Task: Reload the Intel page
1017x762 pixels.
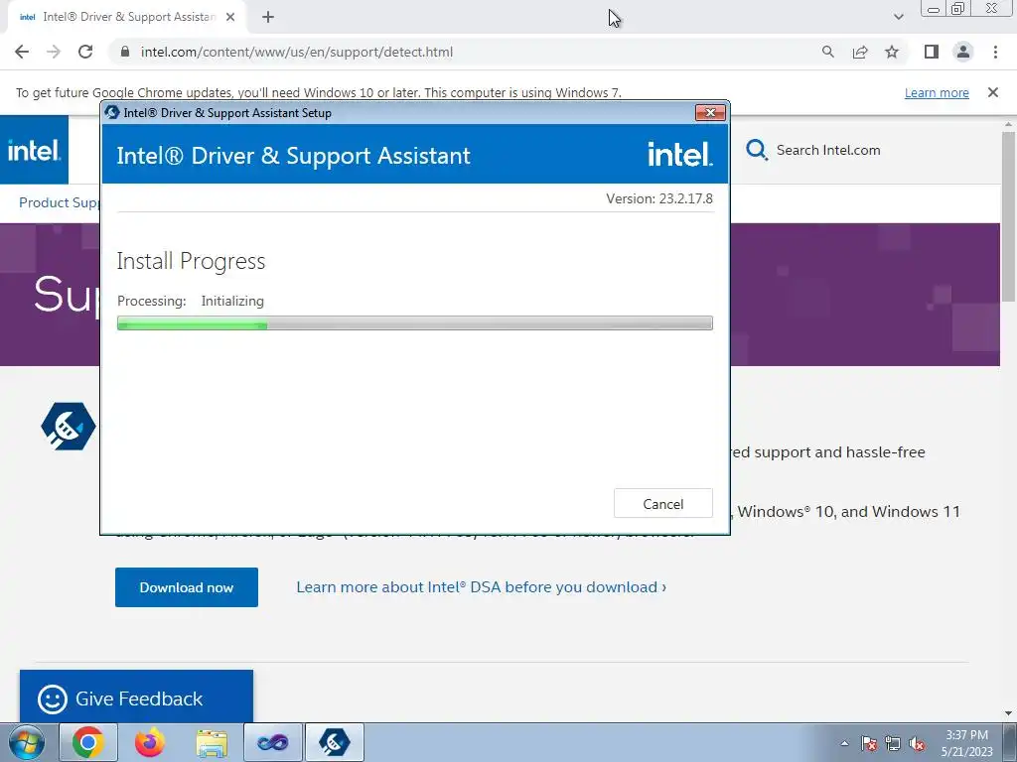Action: pyautogui.click(x=85, y=52)
